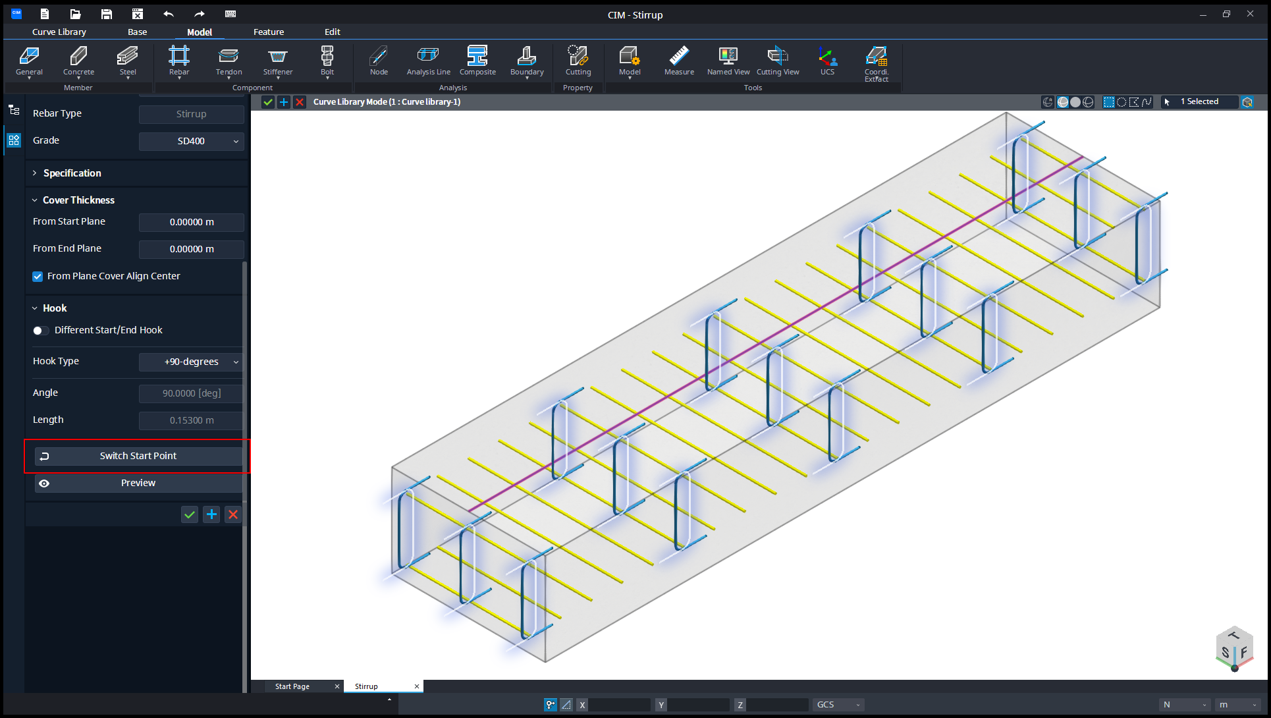
Task: Expand the Specification section
Action: tap(72, 173)
